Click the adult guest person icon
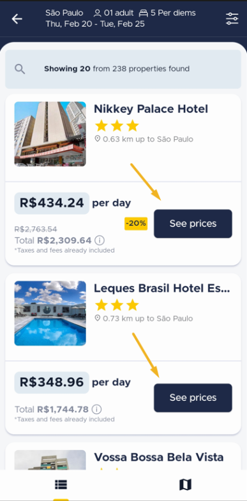This screenshot has width=247, height=501. tap(97, 13)
